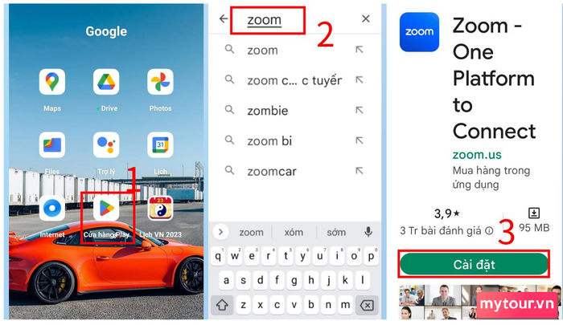The height and width of the screenshot is (325, 563).
Task: Launch the Google Assistant app
Action: pyautogui.click(x=106, y=145)
